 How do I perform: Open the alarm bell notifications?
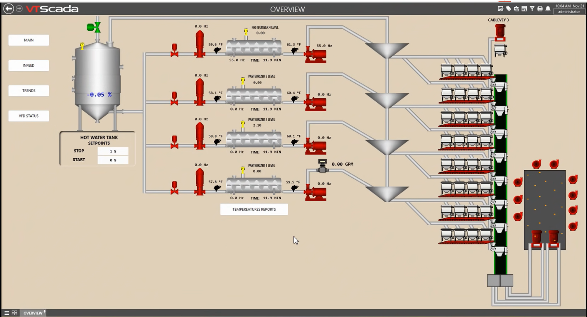click(548, 9)
